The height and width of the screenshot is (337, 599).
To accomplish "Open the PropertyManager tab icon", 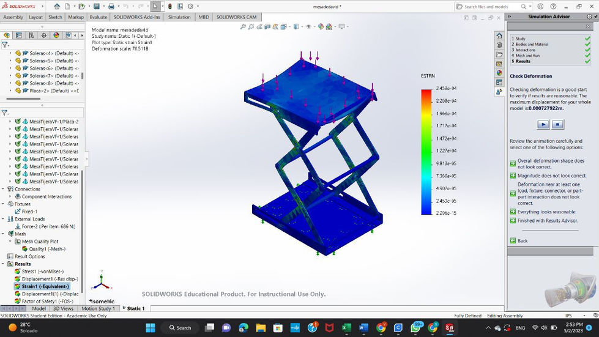I will [x=19, y=35].
